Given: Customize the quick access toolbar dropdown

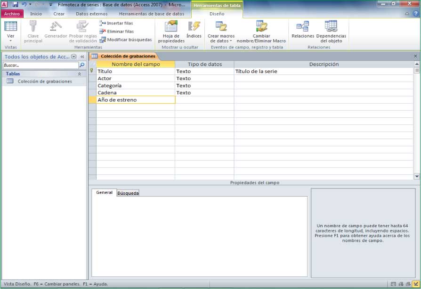Looking at the screenshot, I should coord(50,5).
